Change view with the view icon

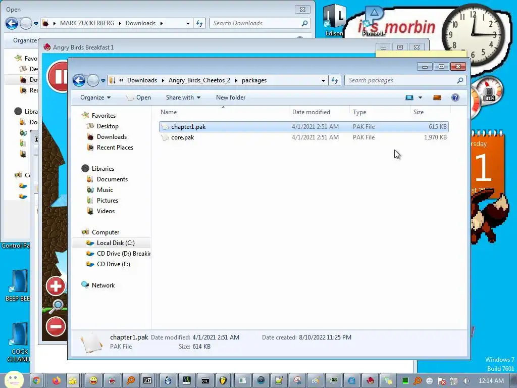[409, 98]
